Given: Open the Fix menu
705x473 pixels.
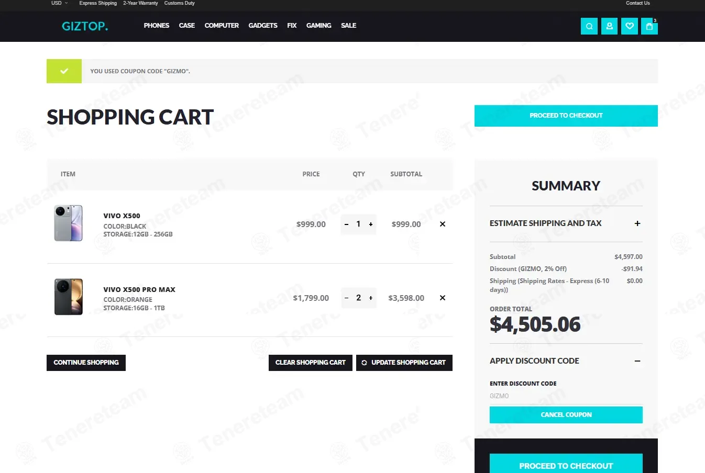Looking at the screenshot, I should [292, 26].
